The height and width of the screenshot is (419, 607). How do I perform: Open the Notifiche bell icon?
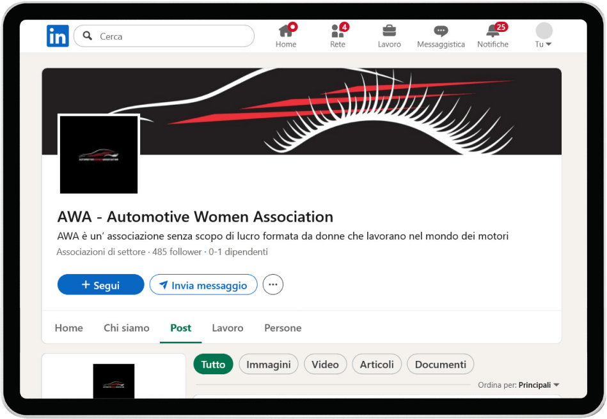(493, 31)
